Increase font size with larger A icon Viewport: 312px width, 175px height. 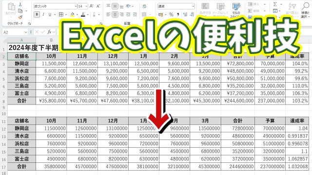click(92, 6)
